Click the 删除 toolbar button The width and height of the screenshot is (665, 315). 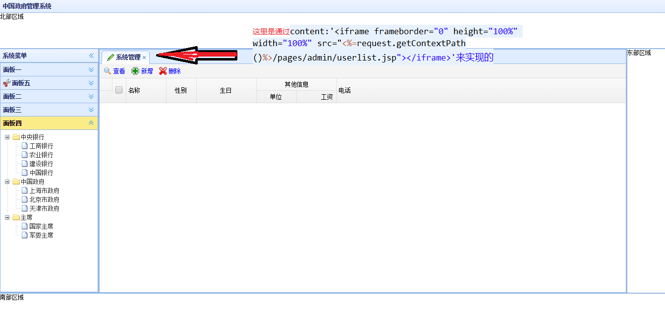tap(170, 71)
